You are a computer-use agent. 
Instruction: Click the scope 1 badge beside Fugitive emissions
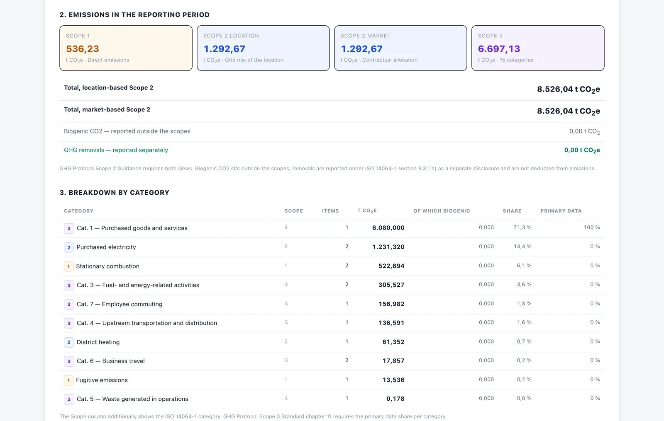point(68,380)
